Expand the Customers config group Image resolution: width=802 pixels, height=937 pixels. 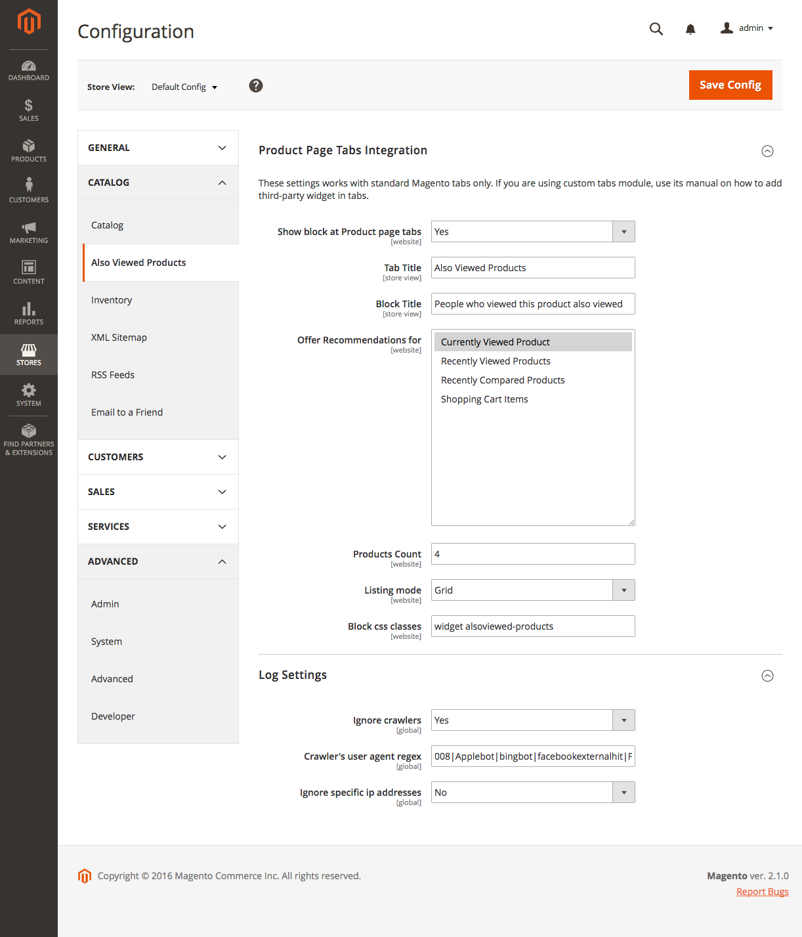tap(158, 457)
